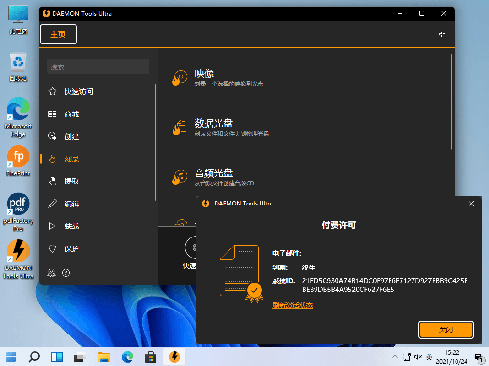Screen dimensions: 489x366
Task: Click the license certificate illustration in dialog
Action: point(241,274)
